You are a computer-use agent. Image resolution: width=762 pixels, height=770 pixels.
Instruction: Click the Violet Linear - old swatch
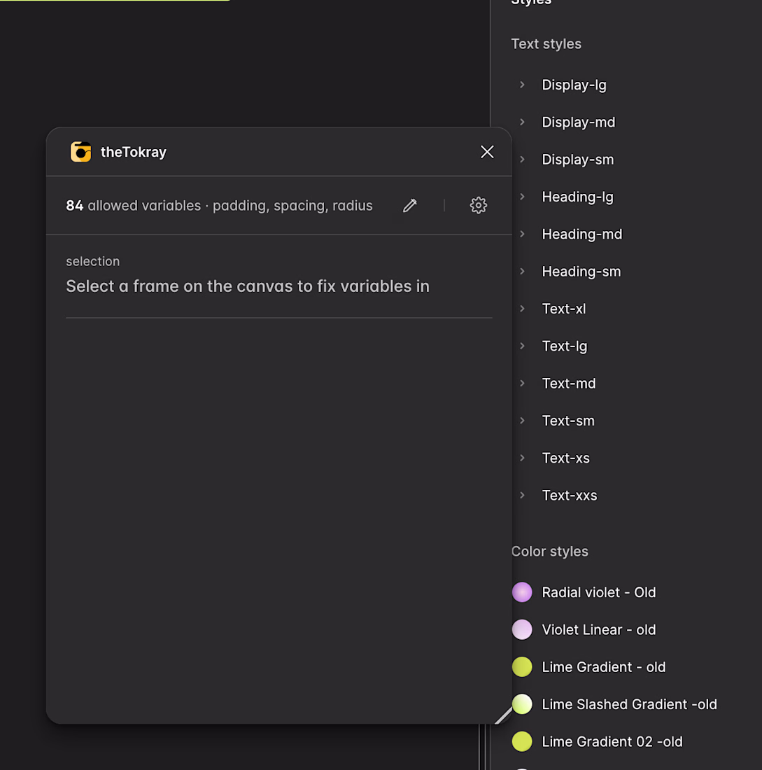pos(522,629)
